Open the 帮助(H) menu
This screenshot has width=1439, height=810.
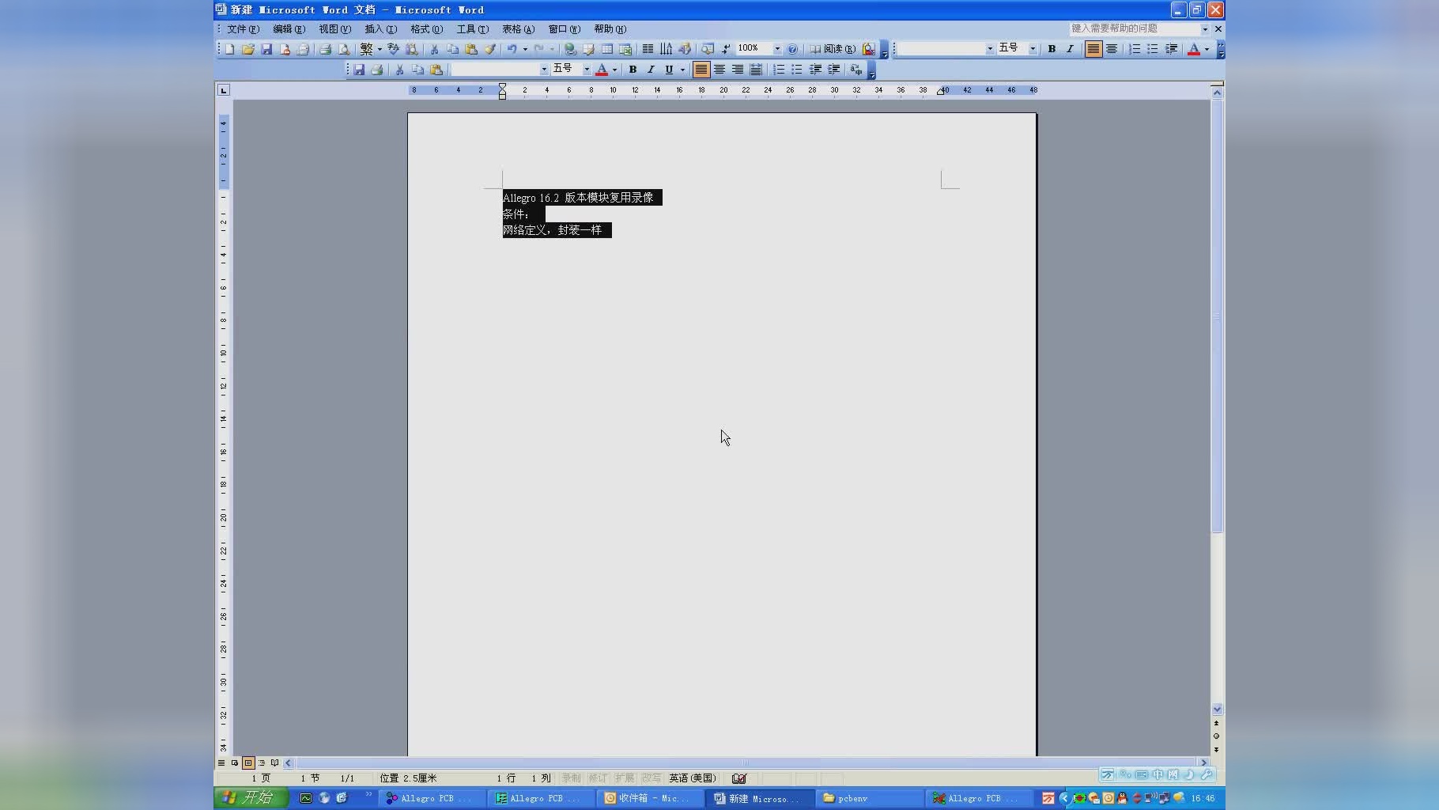point(610,29)
